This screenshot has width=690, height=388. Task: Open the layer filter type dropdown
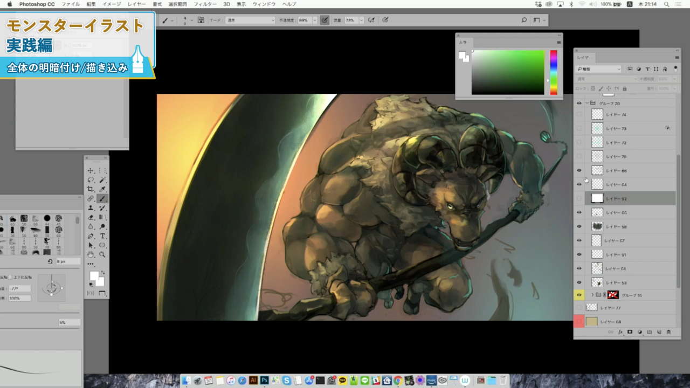coord(598,69)
